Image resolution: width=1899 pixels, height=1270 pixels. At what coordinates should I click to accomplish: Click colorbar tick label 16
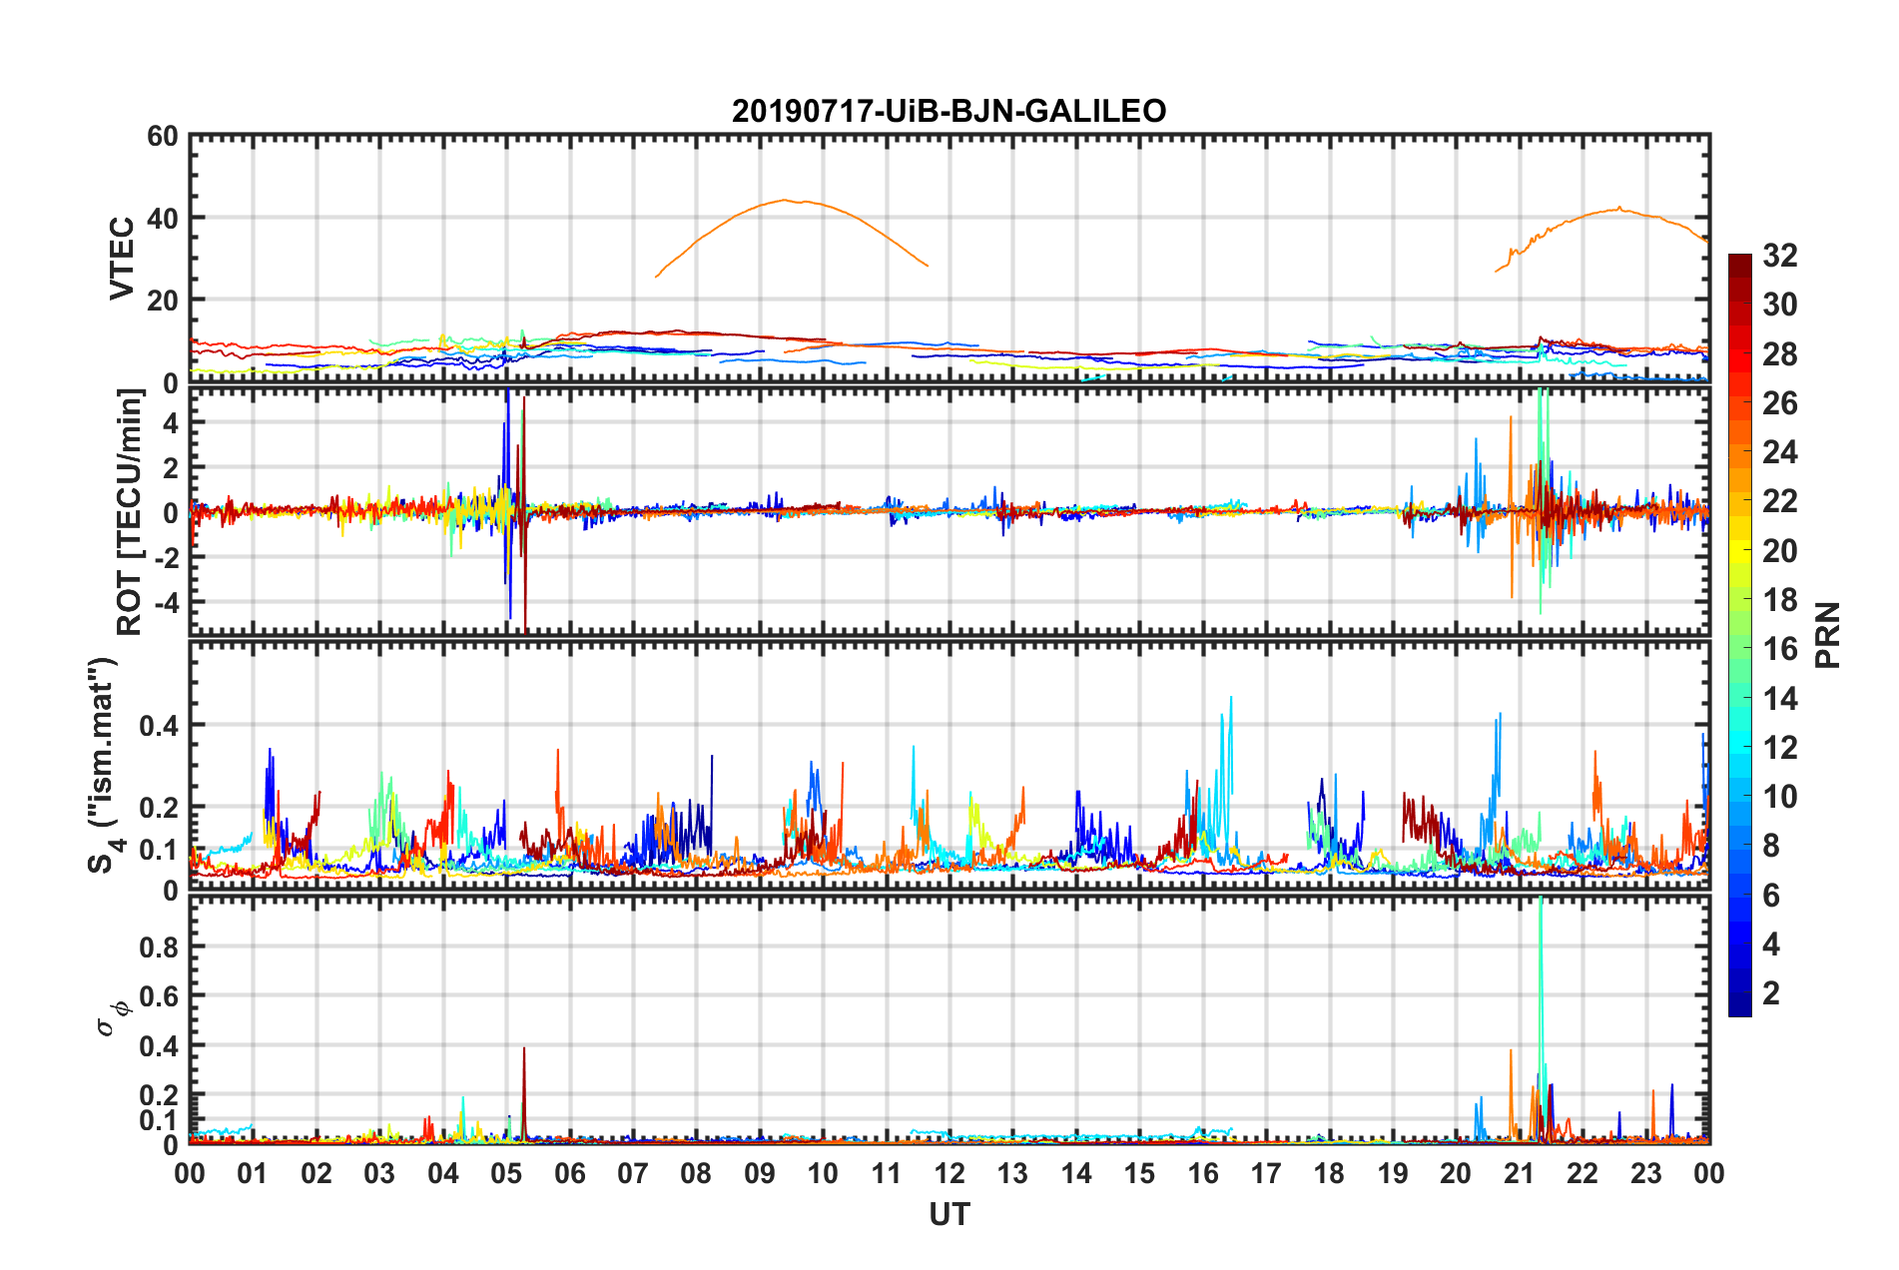pos(1780,649)
